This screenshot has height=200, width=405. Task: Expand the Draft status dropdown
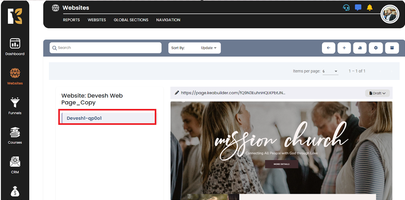(377, 93)
